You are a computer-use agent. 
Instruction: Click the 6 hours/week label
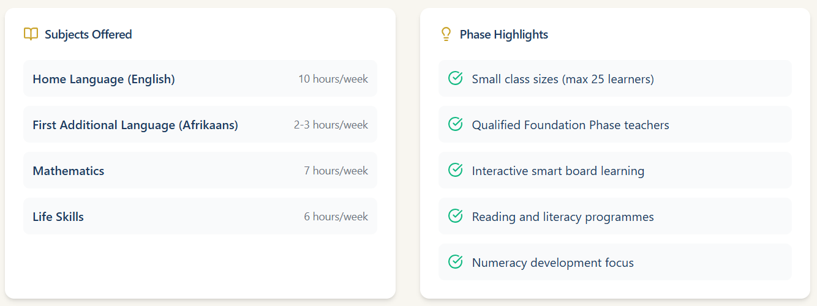click(336, 217)
